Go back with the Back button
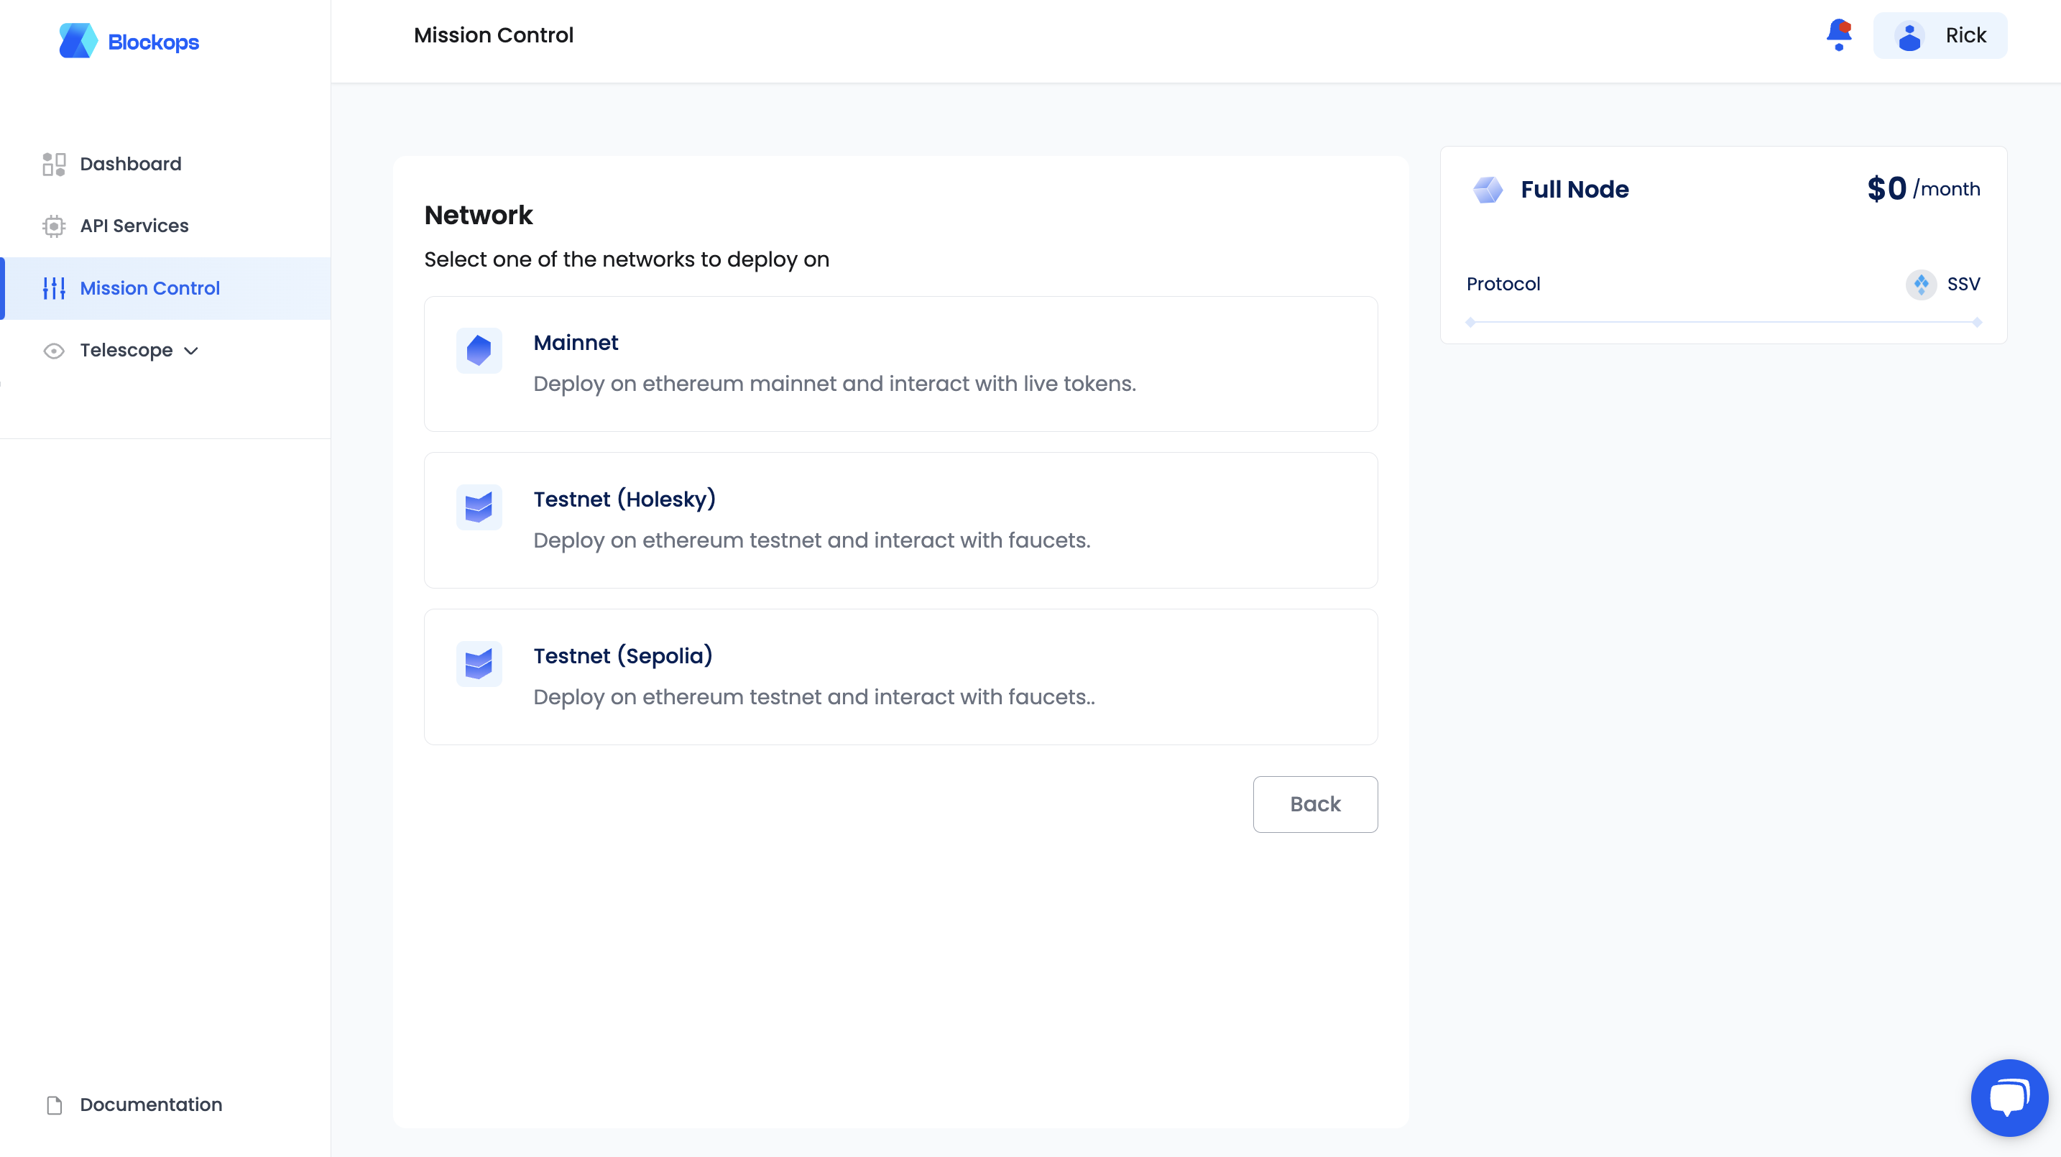The width and height of the screenshot is (2061, 1157). click(1315, 804)
